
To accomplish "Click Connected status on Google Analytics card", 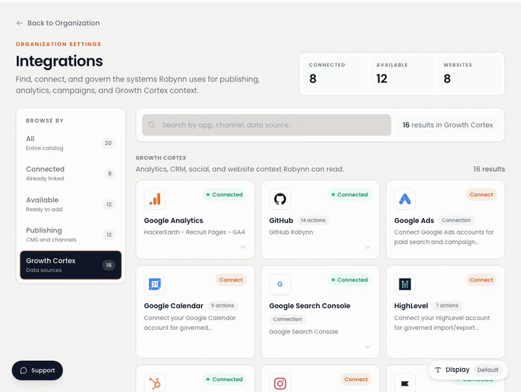I will pyautogui.click(x=224, y=194).
